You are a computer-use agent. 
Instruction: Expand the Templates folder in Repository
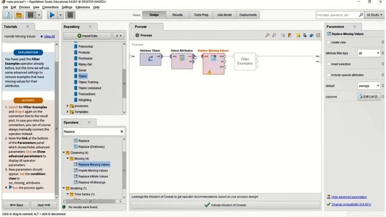click(x=68, y=112)
